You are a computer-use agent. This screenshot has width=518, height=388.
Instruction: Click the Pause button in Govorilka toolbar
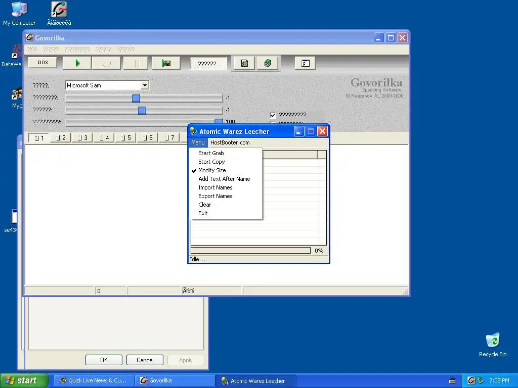(136, 63)
